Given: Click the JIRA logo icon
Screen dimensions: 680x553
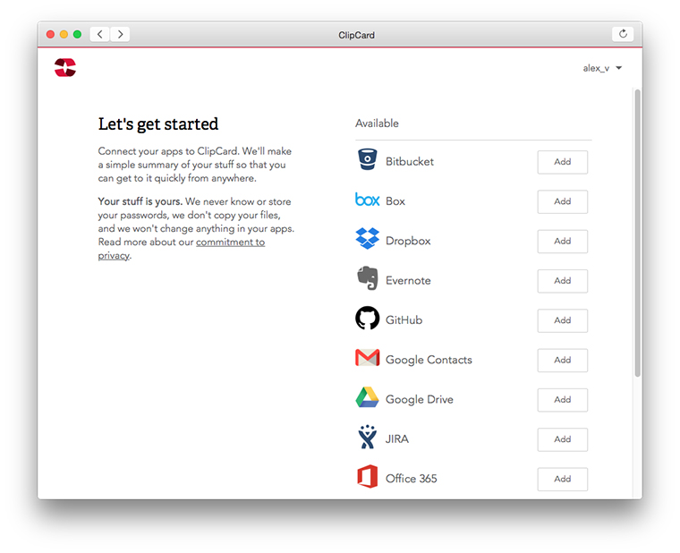Looking at the screenshot, I should [x=368, y=437].
